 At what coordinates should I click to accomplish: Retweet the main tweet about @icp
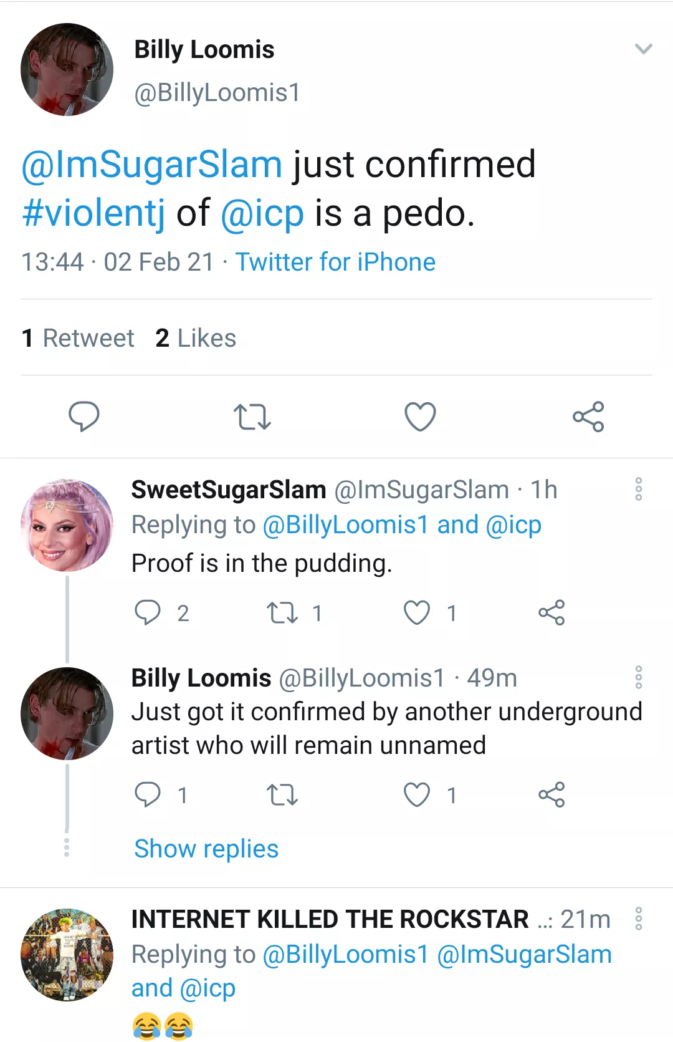point(252,417)
